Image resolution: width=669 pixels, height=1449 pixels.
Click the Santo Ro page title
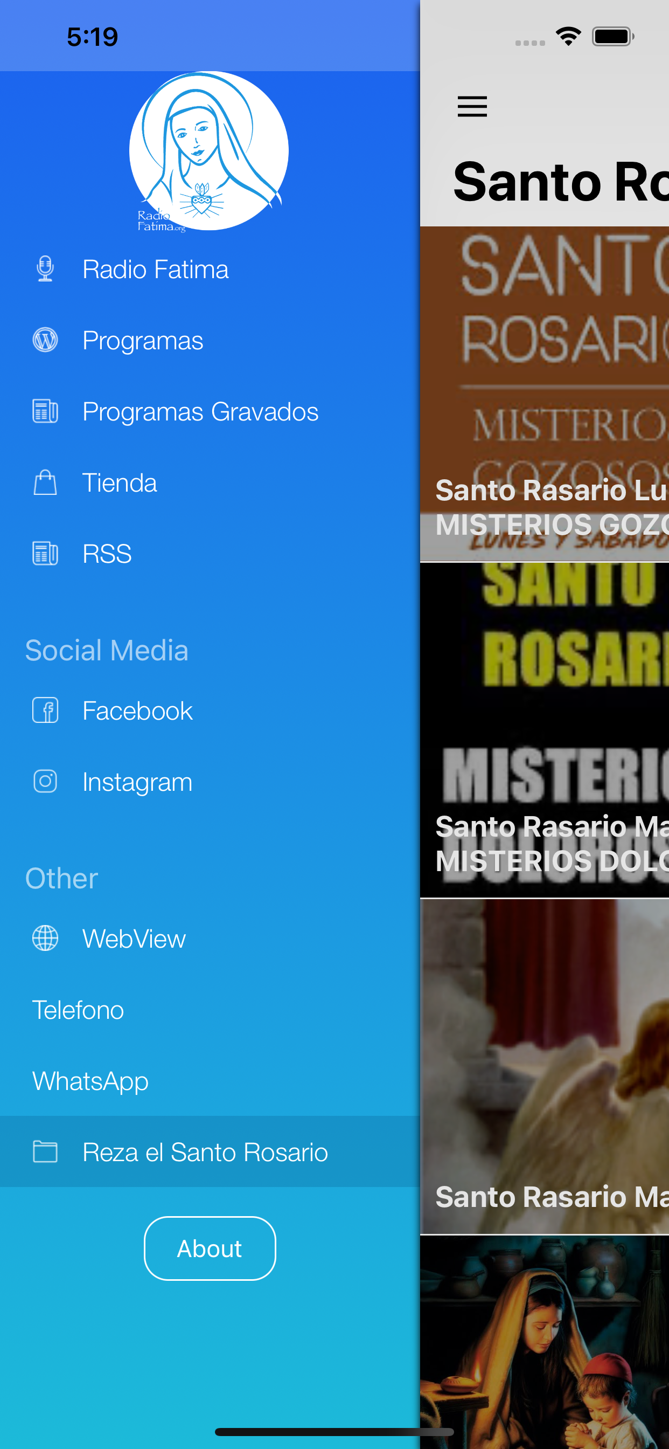pyautogui.click(x=561, y=182)
